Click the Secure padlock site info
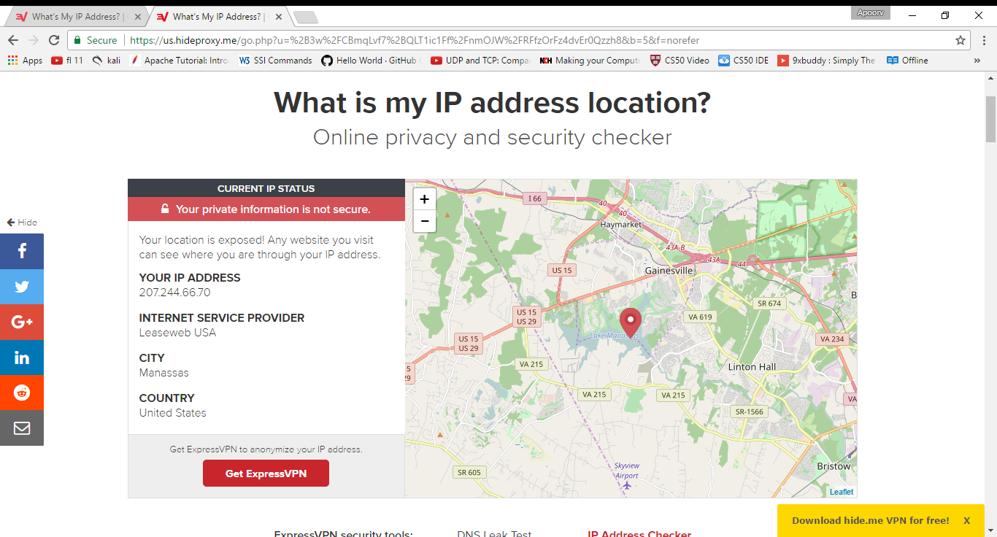The image size is (997, 537). pyautogui.click(x=95, y=40)
